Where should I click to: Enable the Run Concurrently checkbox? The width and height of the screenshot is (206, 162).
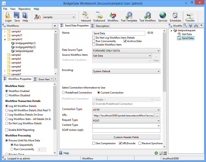point(94,41)
